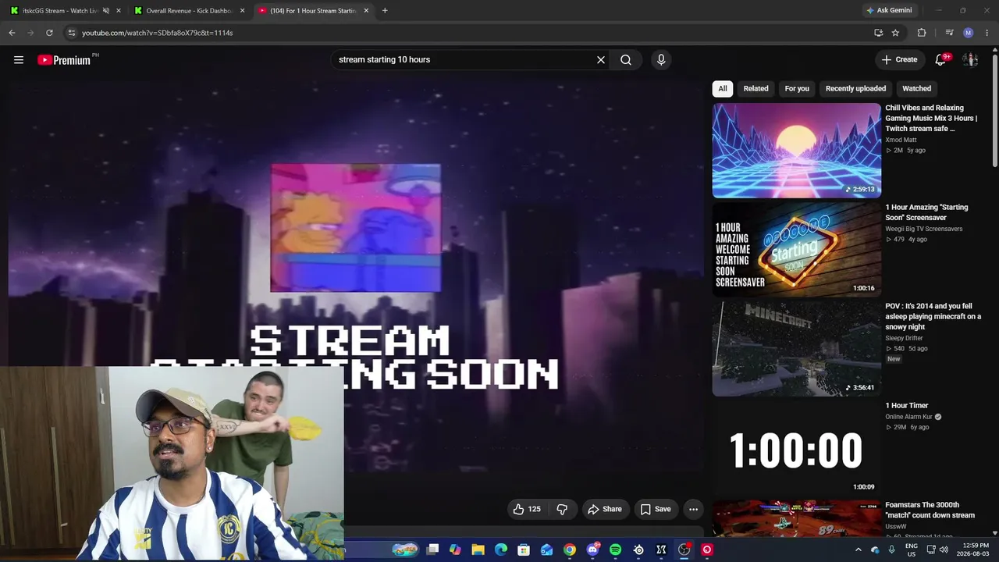Open Discord from the taskbar
999x562 pixels.
click(x=592, y=550)
